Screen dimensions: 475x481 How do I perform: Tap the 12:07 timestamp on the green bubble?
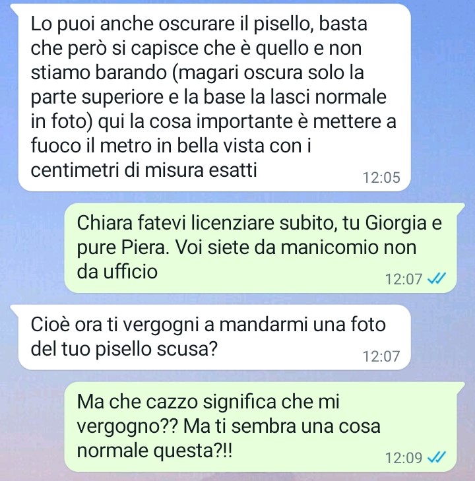click(x=404, y=279)
